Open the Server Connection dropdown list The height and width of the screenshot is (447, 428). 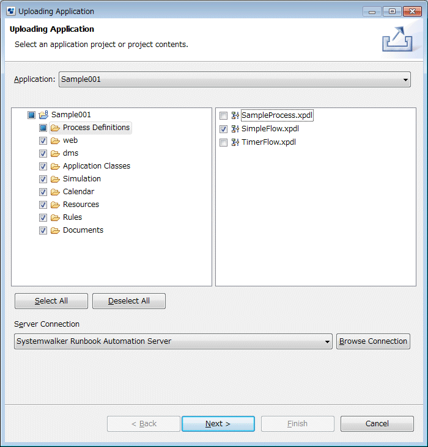[173, 341]
